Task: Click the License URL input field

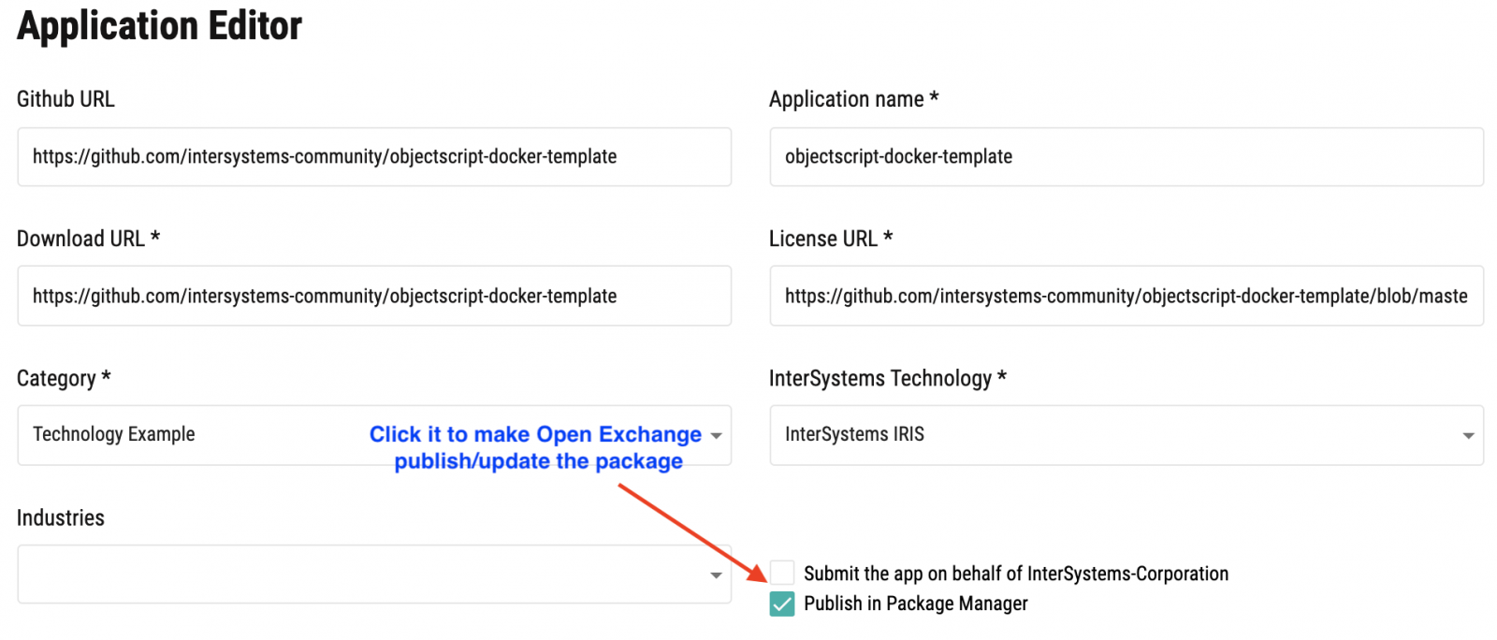Action: click(1126, 296)
